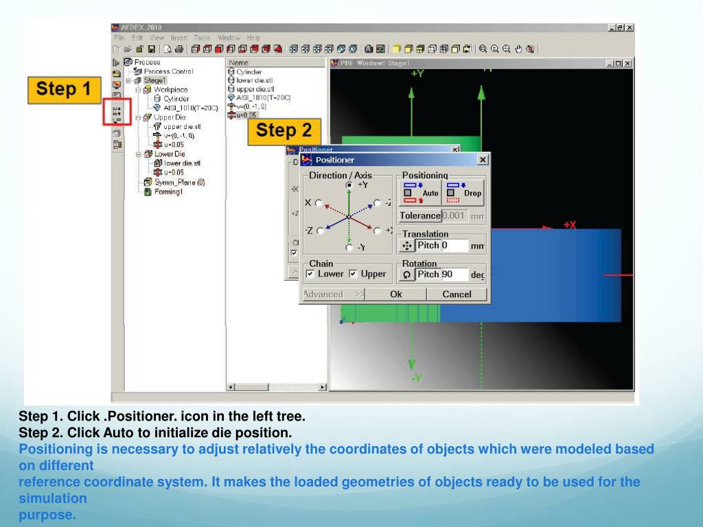Click the Symm_Plane node icon
This screenshot has height=527, width=703.
pyautogui.click(x=148, y=183)
